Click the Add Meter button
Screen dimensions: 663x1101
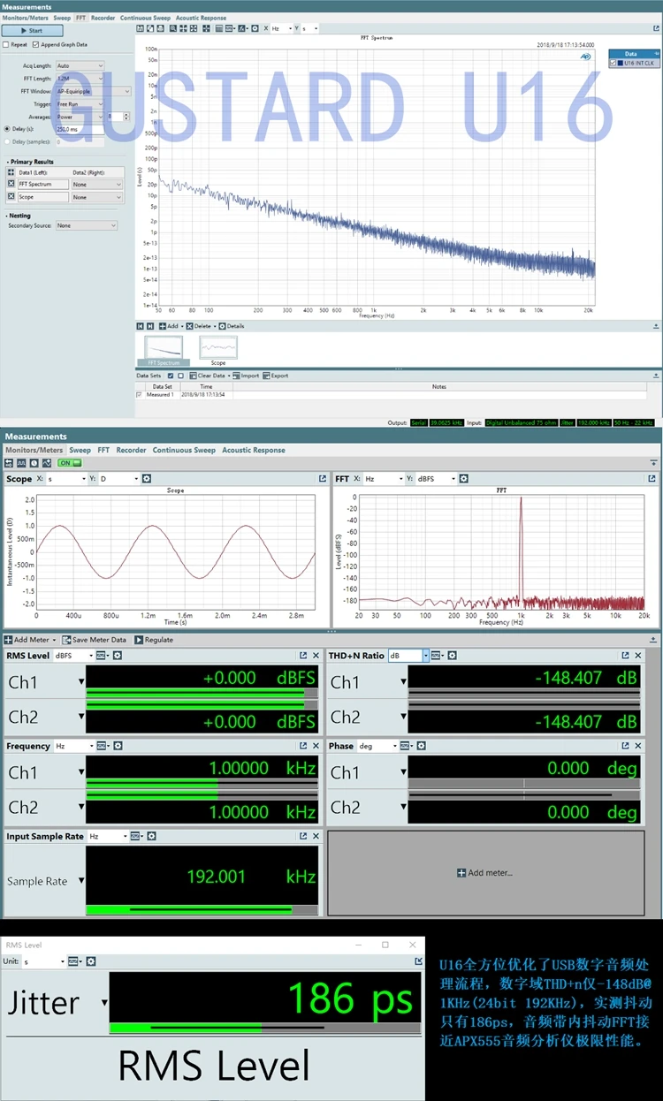click(x=30, y=640)
